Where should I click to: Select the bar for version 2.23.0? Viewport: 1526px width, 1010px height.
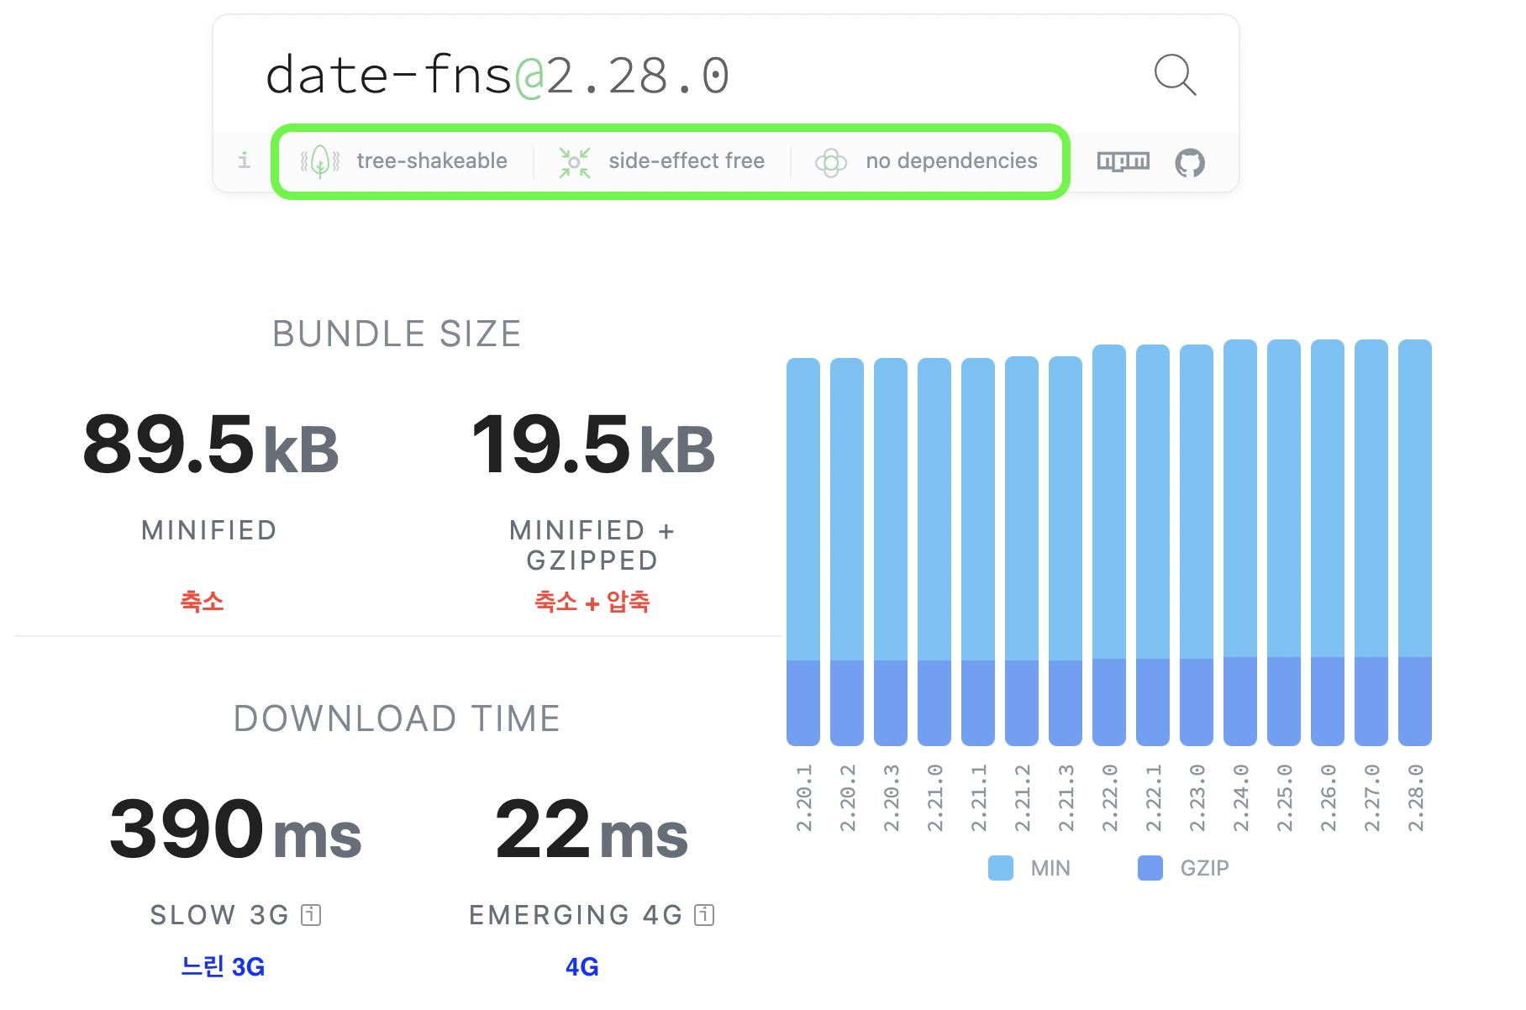tap(1197, 544)
